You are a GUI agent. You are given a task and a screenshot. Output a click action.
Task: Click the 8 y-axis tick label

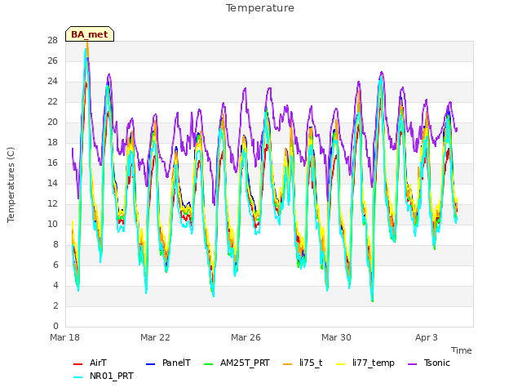[x=55, y=244]
